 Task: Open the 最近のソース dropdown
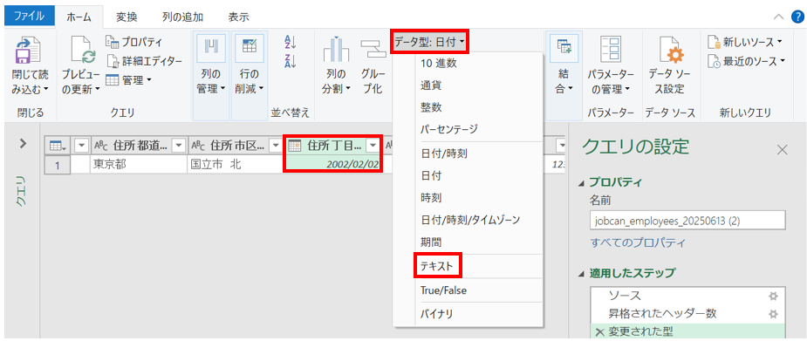coord(746,61)
